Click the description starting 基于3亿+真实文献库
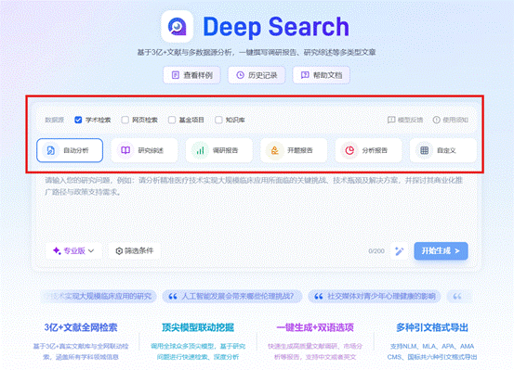514x370 pixels. click(81, 351)
